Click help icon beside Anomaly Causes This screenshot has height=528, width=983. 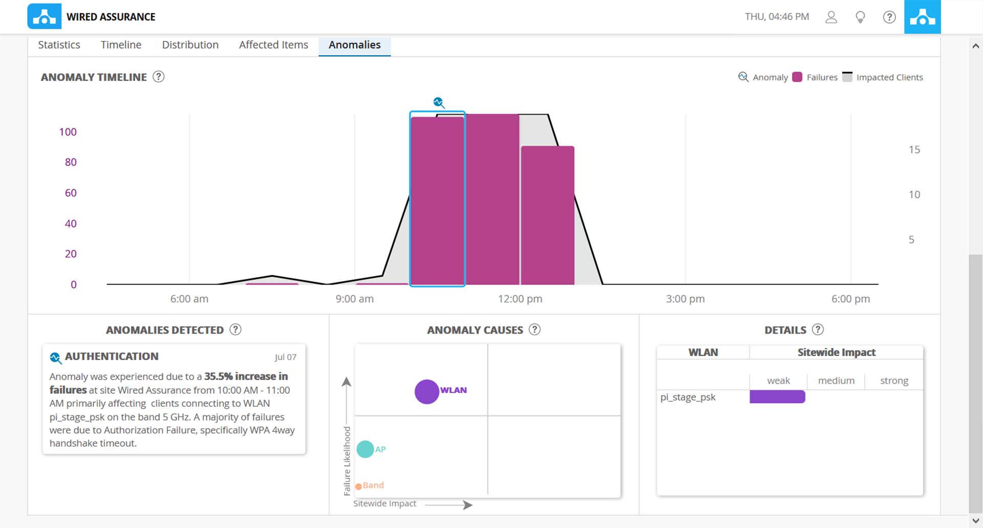coord(535,329)
